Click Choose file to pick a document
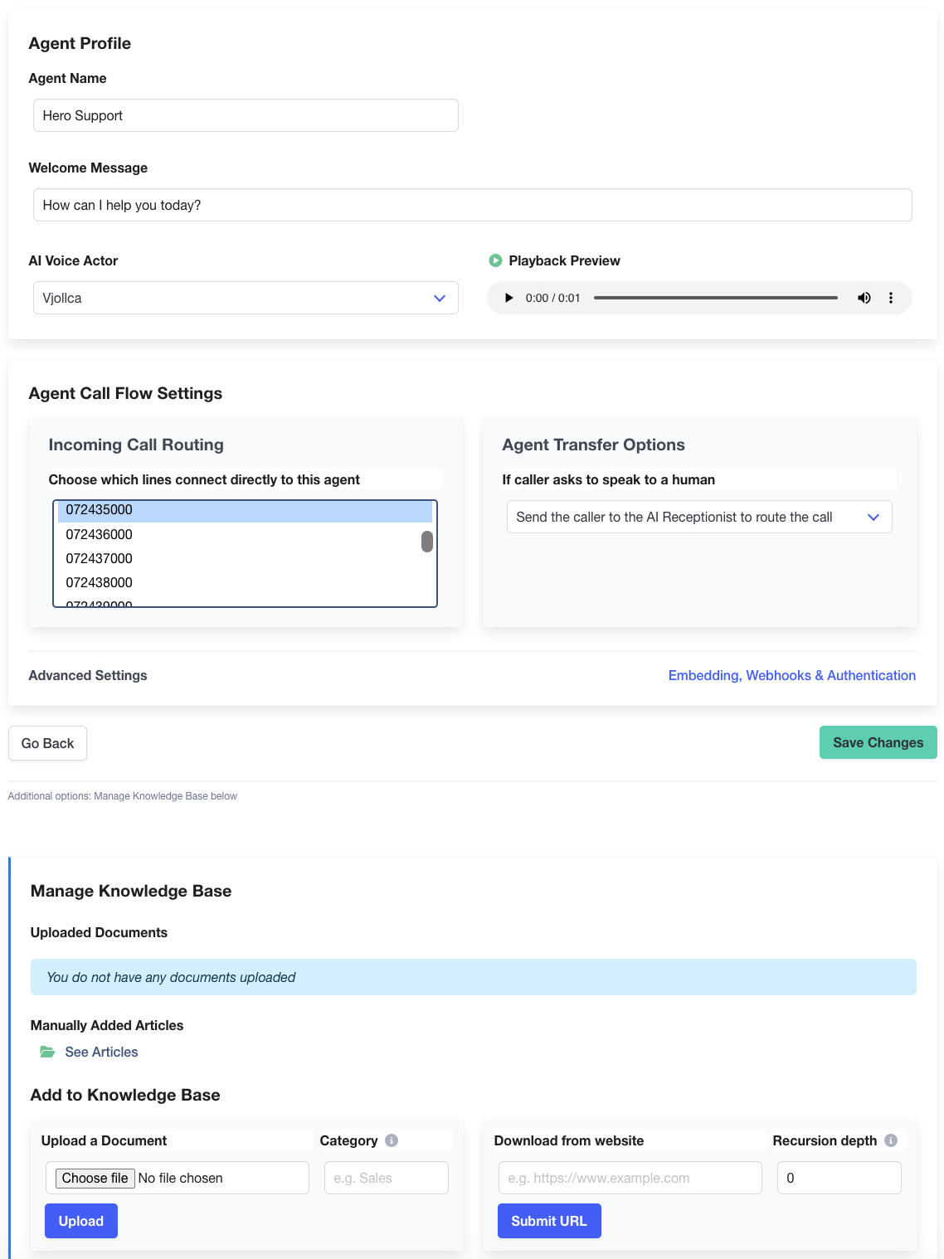 (x=95, y=1178)
